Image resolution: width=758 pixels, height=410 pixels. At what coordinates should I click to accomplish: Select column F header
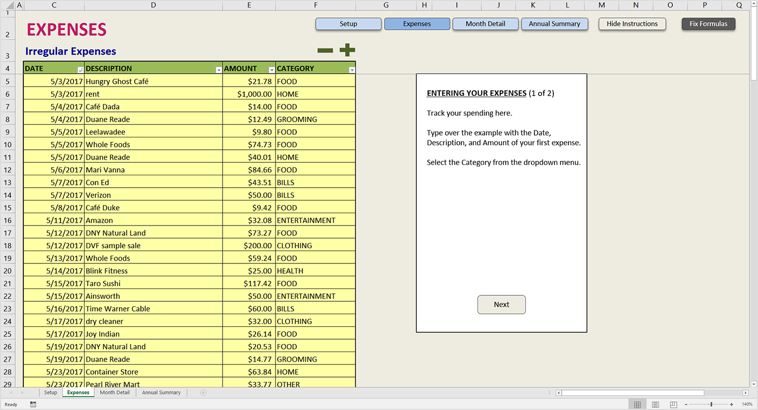(316, 5)
